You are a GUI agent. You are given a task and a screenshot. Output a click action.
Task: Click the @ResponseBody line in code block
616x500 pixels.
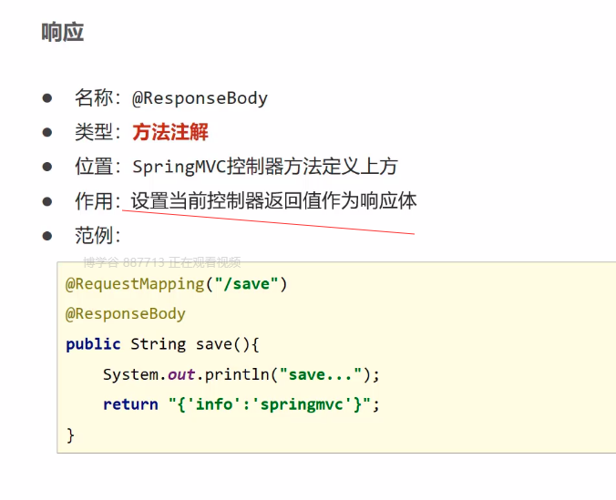(126, 314)
